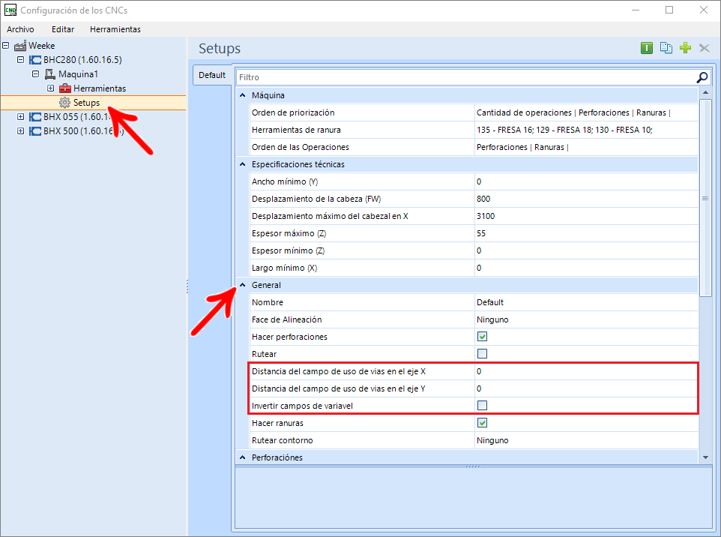This screenshot has width=721, height=537.
Task: Expand the Herramientas tree node
Action: [x=50, y=88]
